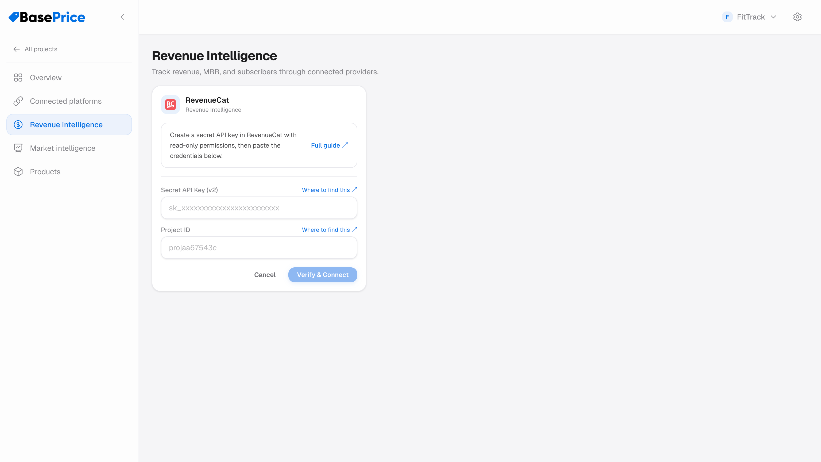The image size is (821, 462).
Task: Go back to All projects
Action: (x=35, y=49)
